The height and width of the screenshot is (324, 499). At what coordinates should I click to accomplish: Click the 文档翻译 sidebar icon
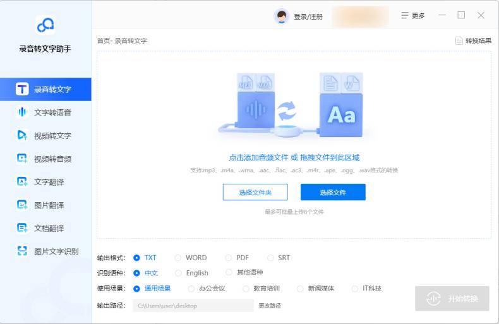tap(22, 228)
